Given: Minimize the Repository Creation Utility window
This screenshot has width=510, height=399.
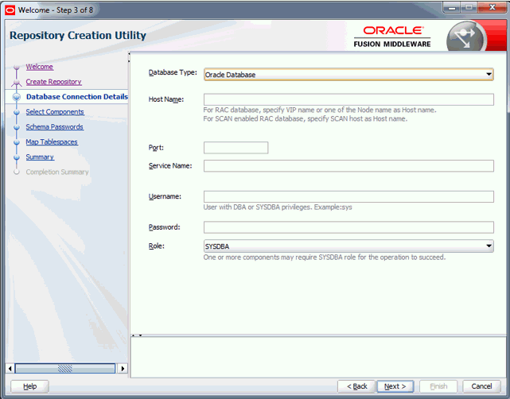Looking at the screenshot, I should [x=452, y=8].
